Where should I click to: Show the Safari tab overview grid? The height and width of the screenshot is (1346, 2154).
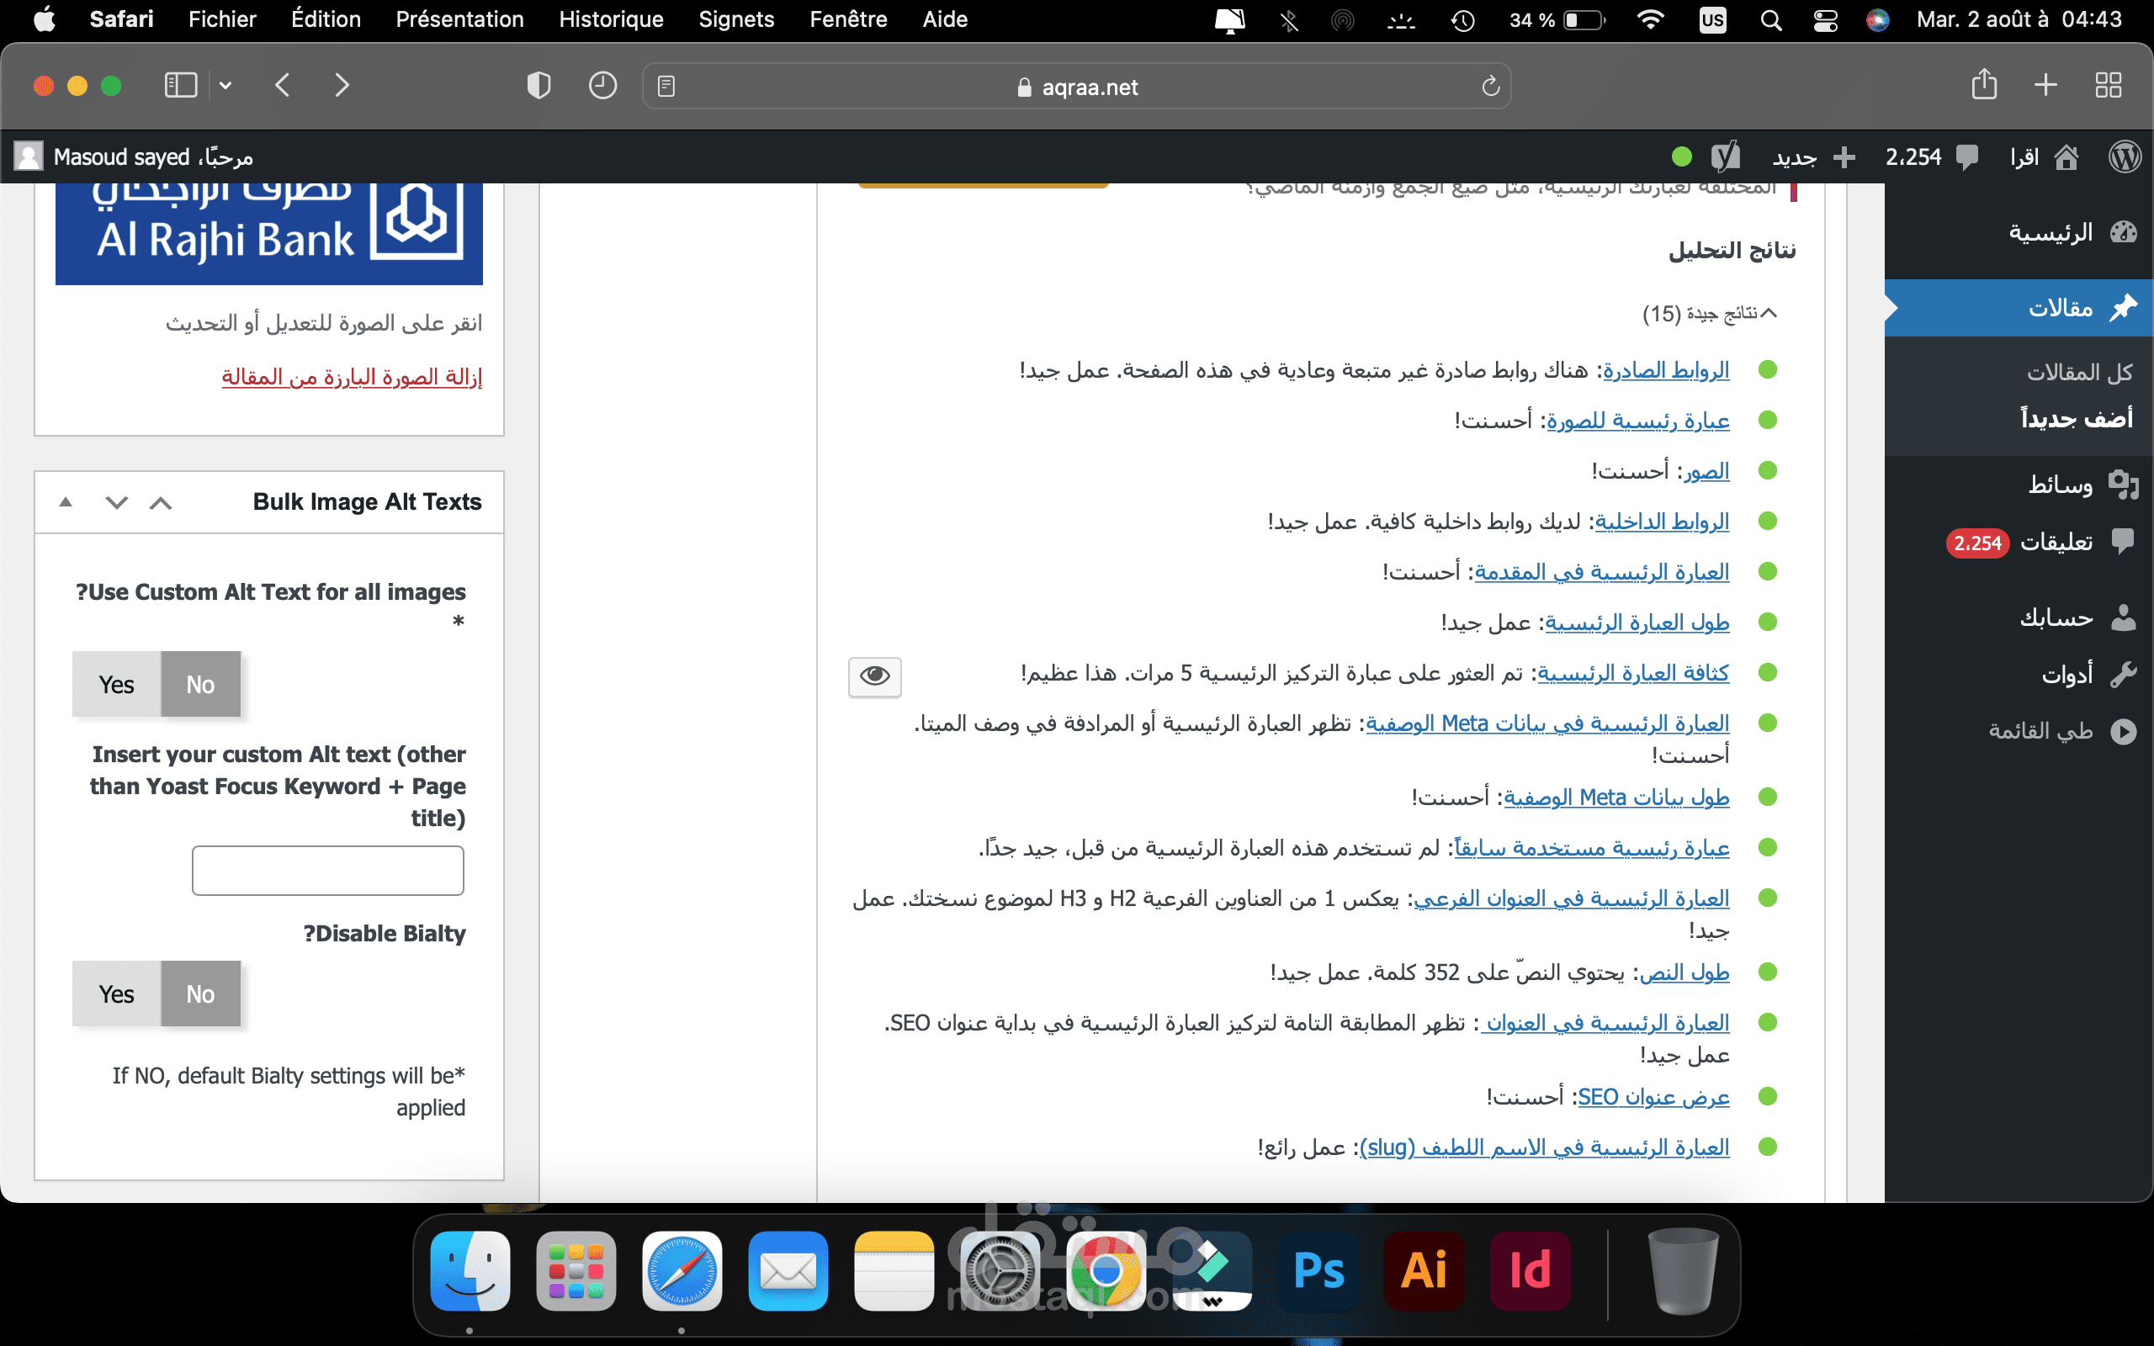click(x=2108, y=86)
